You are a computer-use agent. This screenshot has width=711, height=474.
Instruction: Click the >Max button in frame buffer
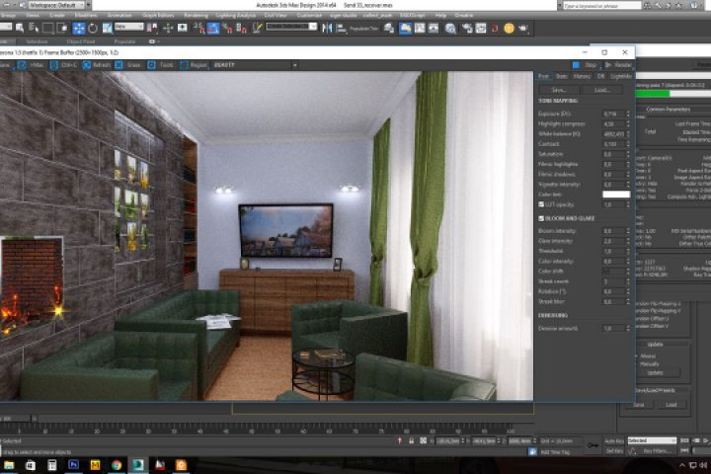tap(31, 65)
